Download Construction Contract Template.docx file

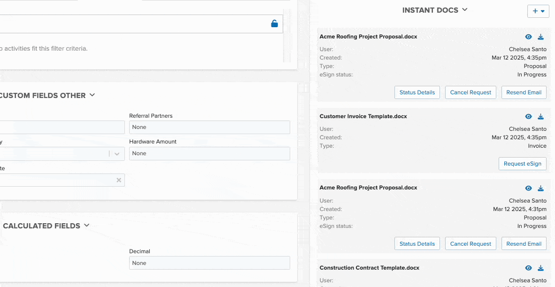[540, 268]
